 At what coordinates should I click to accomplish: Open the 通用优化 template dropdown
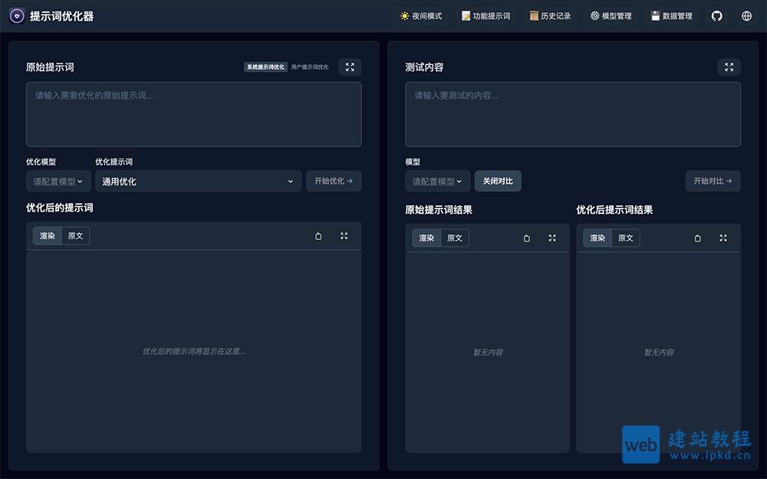point(198,182)
